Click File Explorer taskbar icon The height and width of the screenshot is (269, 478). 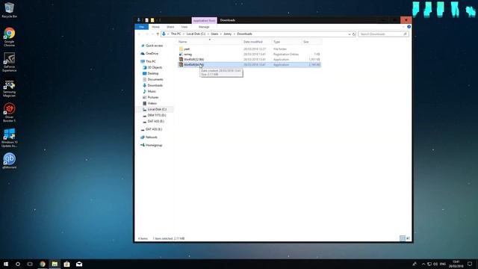click(x=55, y=264)
